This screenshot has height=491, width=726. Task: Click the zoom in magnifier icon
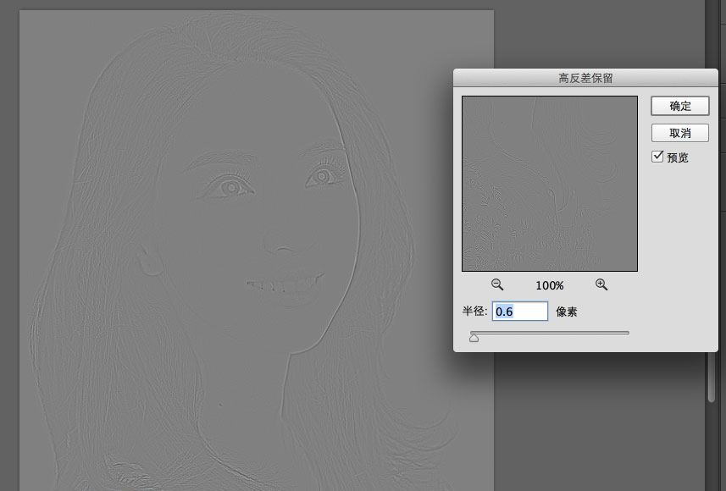pyautogui.click(x=601, y=285)
